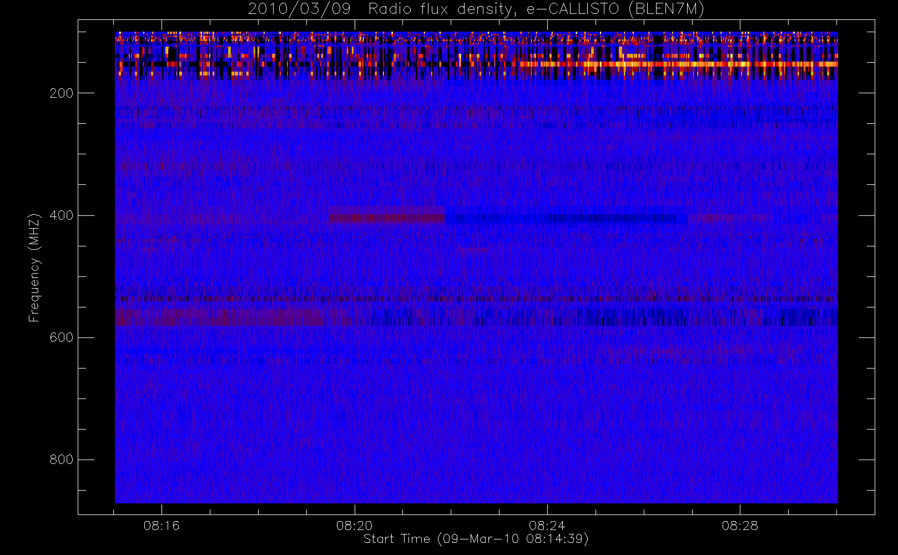Click the 600 MHz frequency tick label
This screenshot has width=898, height=555.
[62, 337]
